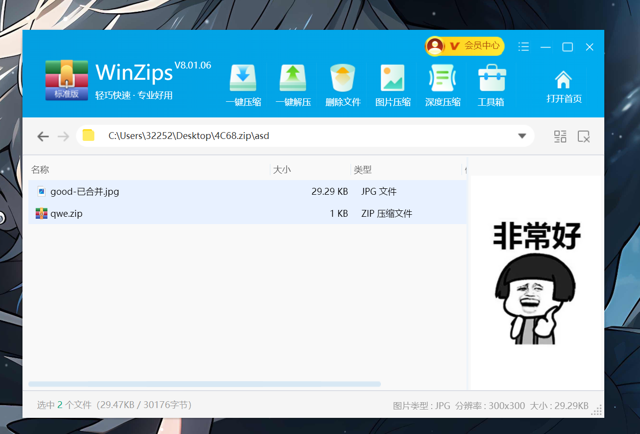Image resolution: width=640 pixels, height=434 pixels.
Task: Select the qwe.zip archive entry
Action: point(66,213)
